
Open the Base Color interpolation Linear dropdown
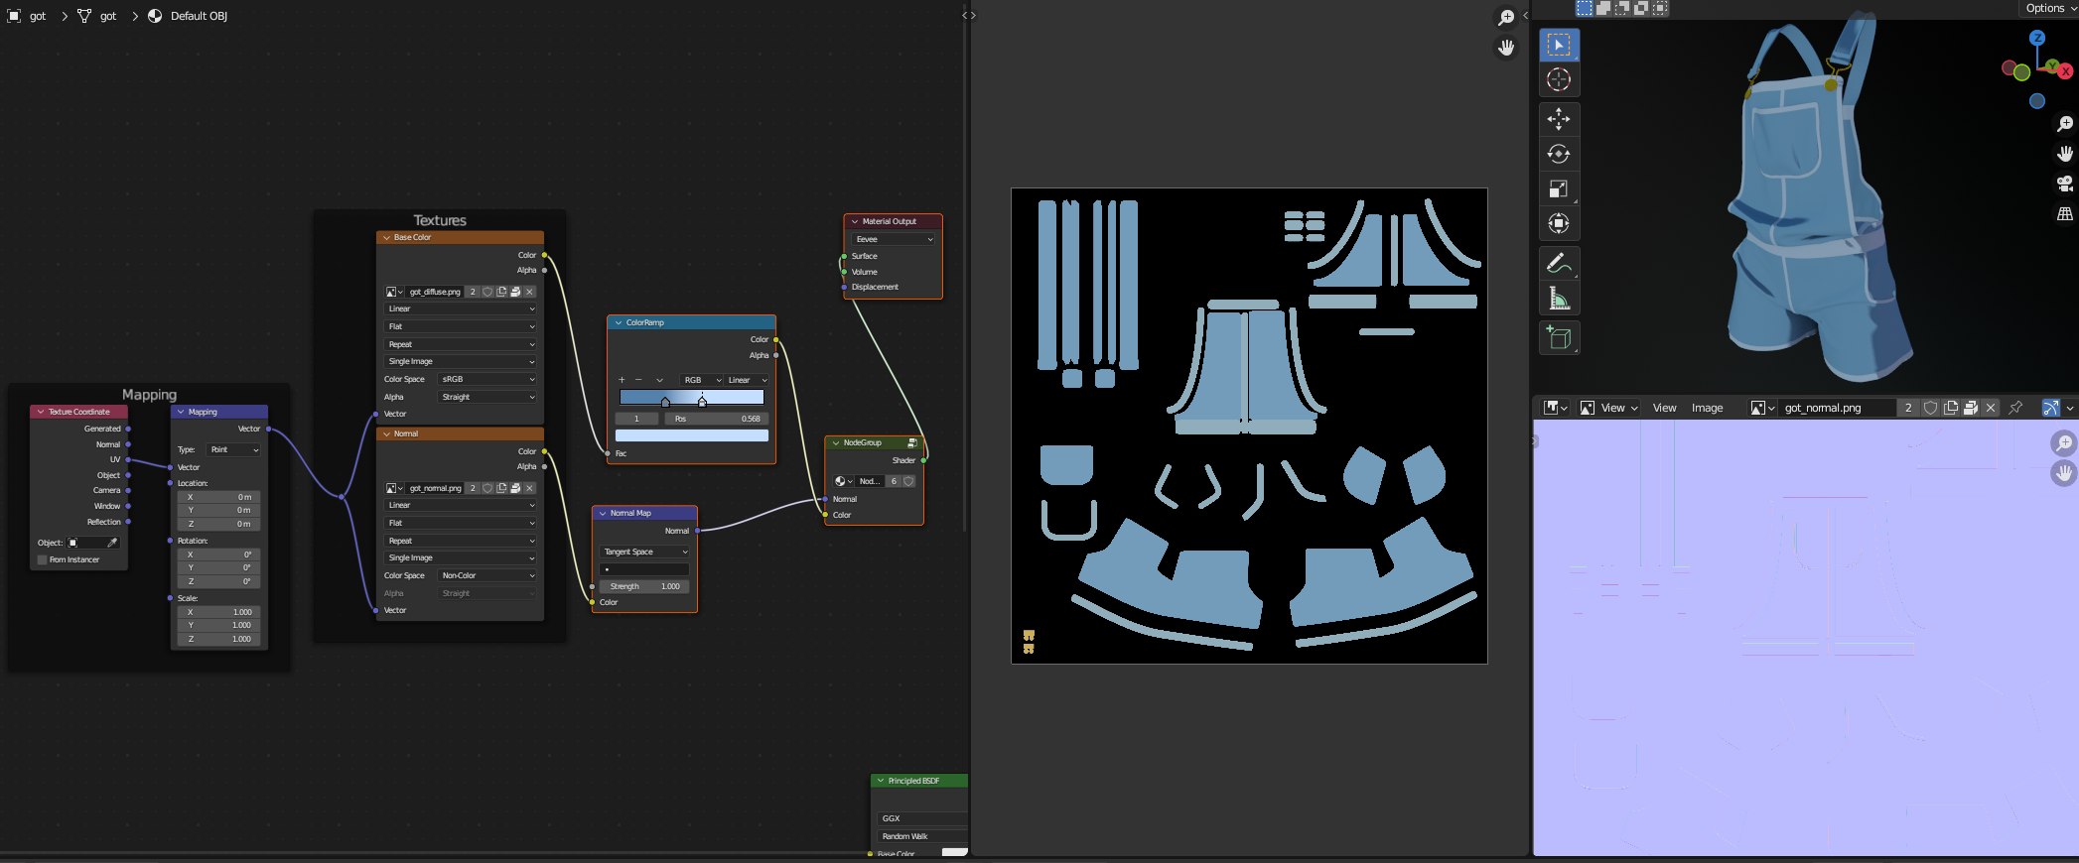[461, 308]
